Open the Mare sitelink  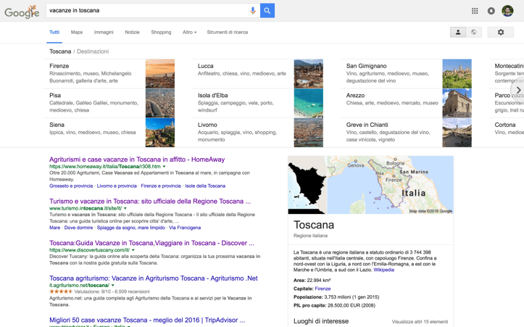coord(55,228)
